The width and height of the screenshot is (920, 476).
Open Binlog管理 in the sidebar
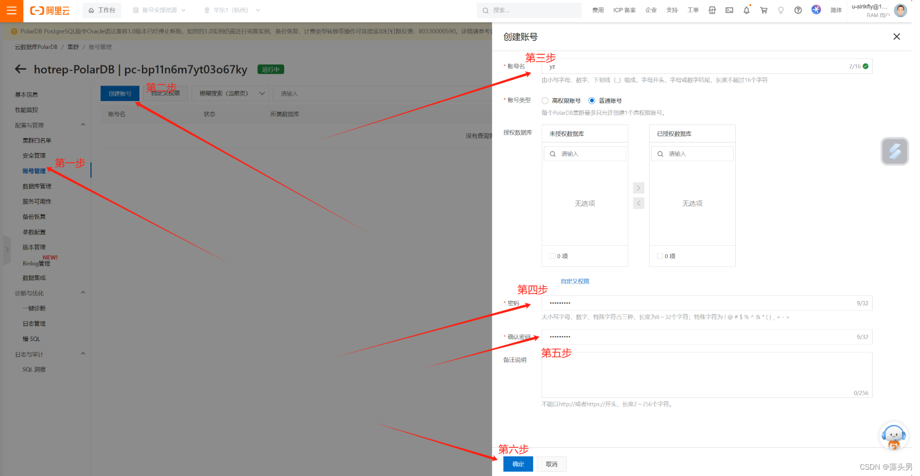[36, 263]
